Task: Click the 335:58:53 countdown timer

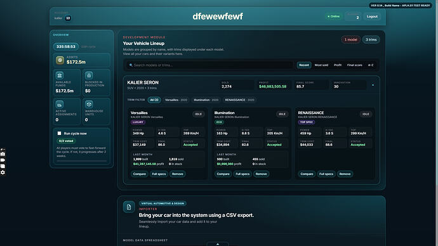Action: [x=66, y=46]
